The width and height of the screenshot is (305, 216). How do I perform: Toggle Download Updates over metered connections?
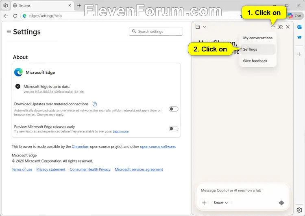(x=173, y=109)
